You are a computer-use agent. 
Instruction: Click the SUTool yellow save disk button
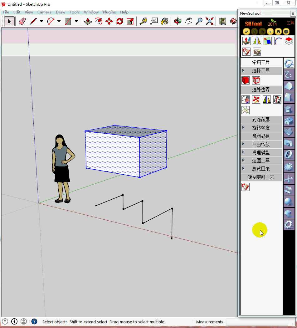point(278,32)
